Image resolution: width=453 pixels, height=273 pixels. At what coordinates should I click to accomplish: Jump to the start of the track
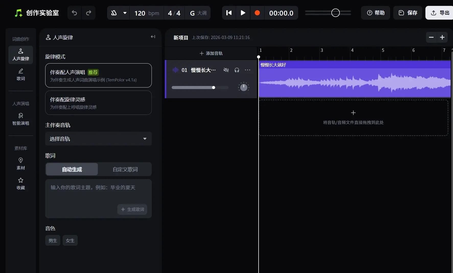tap(229, 13)
